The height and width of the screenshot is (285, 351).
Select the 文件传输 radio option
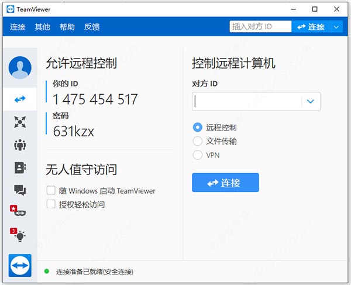pos(197,141)
